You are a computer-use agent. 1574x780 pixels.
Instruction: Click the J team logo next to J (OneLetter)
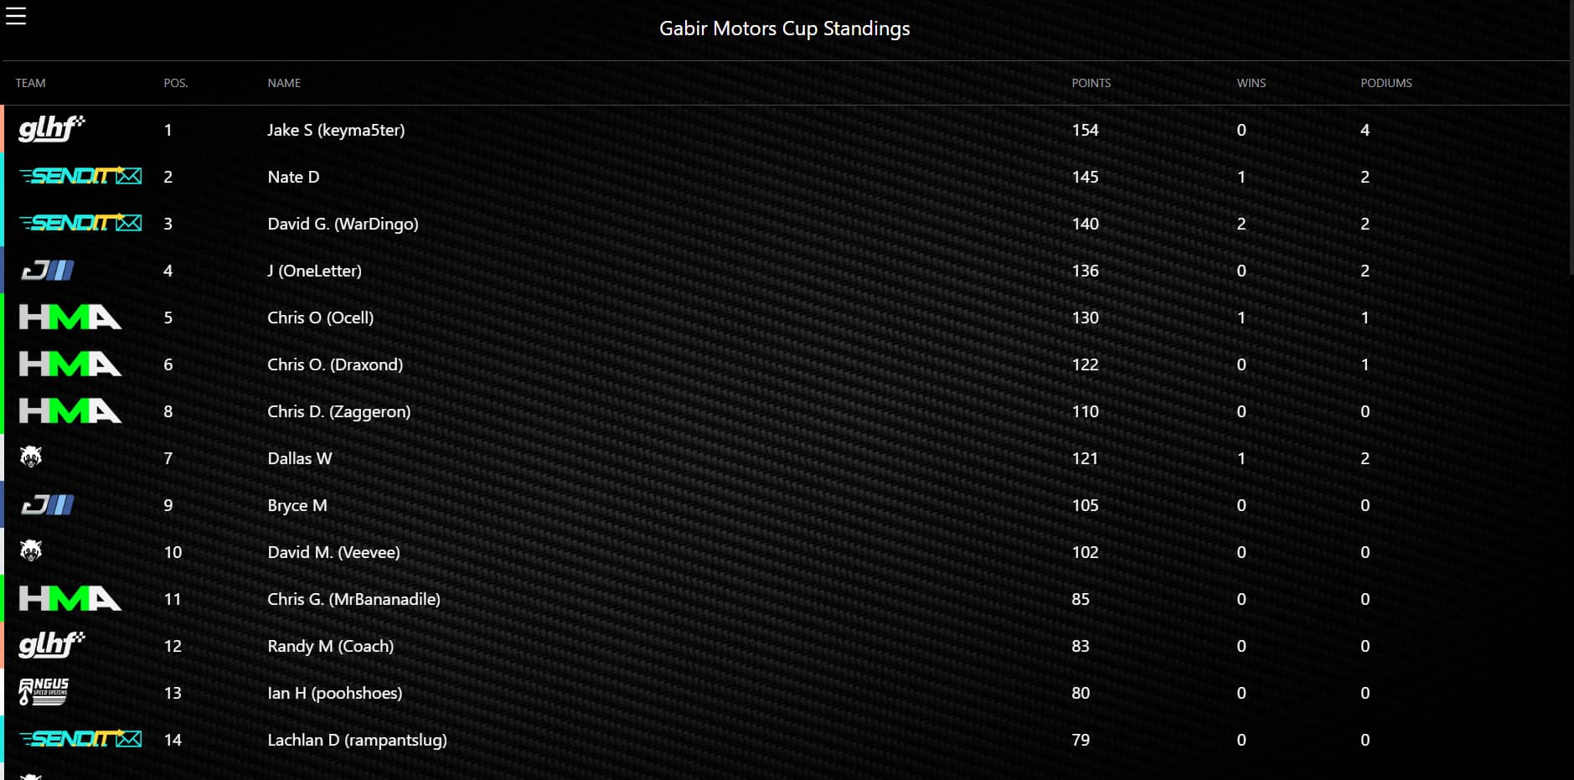[x=46, y=270]
